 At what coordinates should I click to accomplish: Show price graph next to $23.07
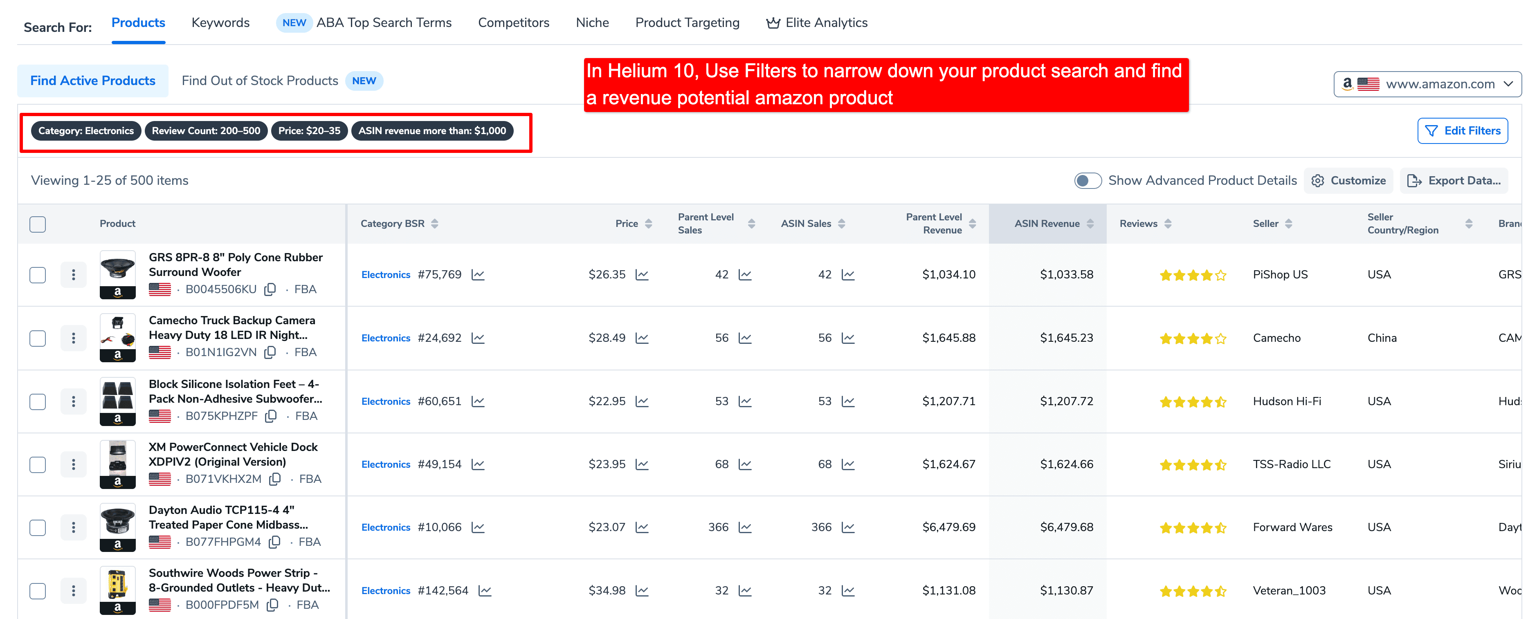coord(642,527)
